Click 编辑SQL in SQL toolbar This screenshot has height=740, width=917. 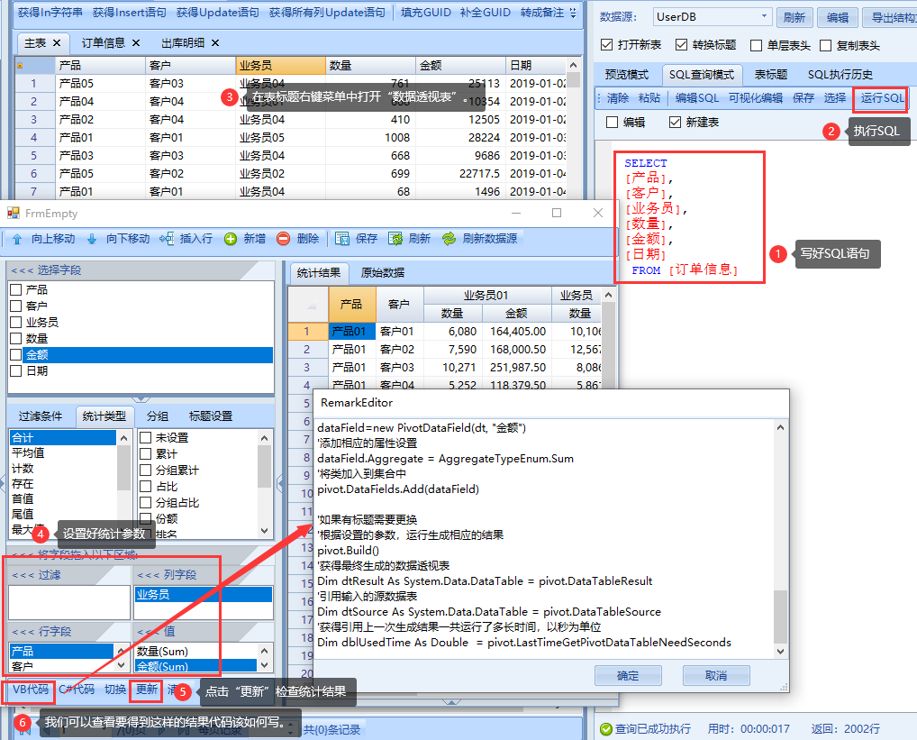697,97
